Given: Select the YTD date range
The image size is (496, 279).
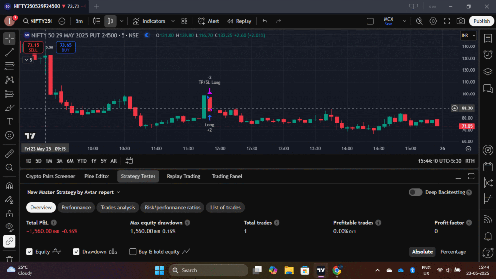Looking at the screenshot, I should (82, 161).
